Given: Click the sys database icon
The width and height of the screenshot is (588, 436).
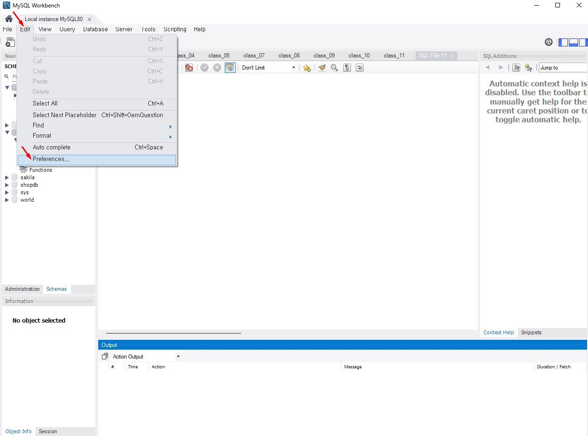Looking at the screenshot, I should pos(14,192).
